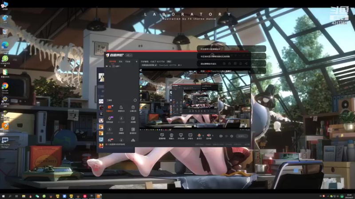Click the PianoTpink 4317756 room label
This screenshot has height=199, width=355.
click(168, 65)
